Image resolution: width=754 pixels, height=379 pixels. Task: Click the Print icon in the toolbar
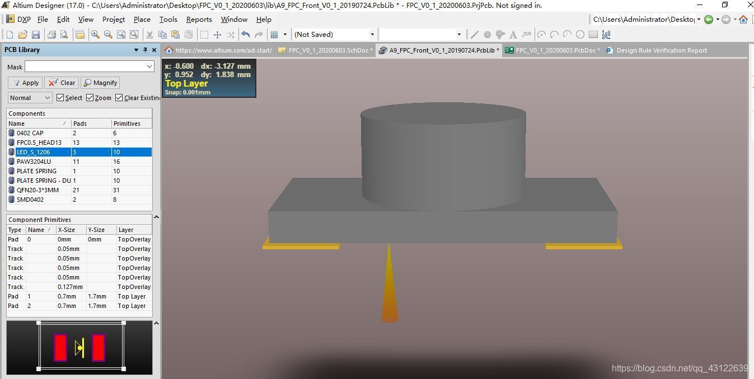51,35
